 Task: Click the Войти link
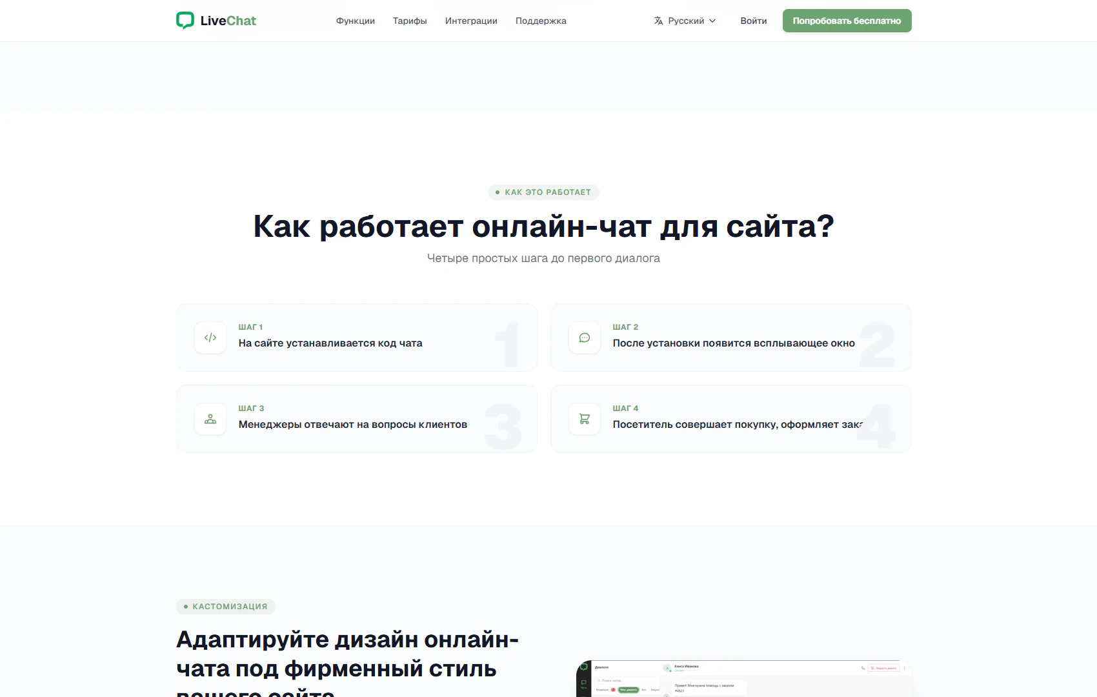pyautogui.click(x=754, y=21)
